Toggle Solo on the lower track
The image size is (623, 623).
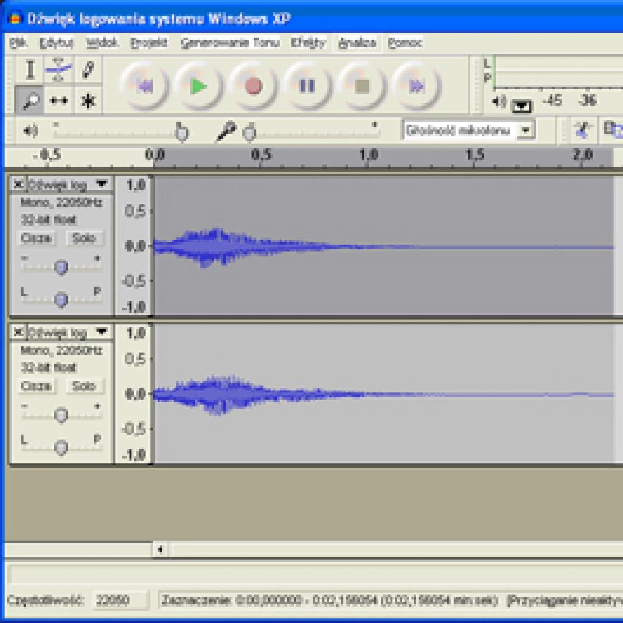point(84,386)
